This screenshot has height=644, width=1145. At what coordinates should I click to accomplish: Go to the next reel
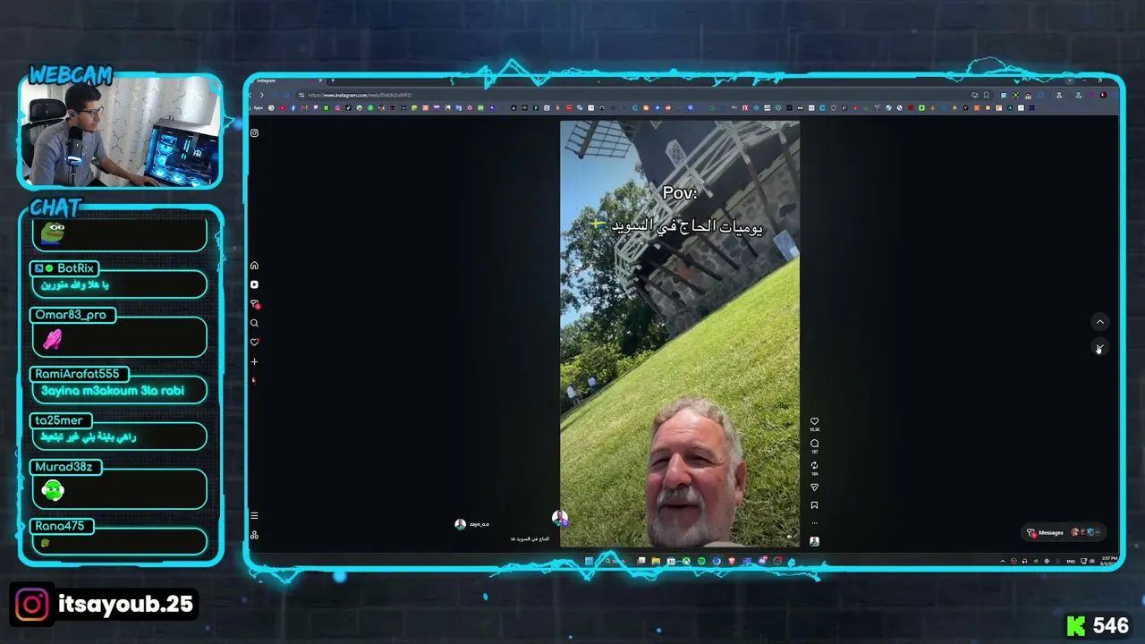click(x=1100, y=347)
